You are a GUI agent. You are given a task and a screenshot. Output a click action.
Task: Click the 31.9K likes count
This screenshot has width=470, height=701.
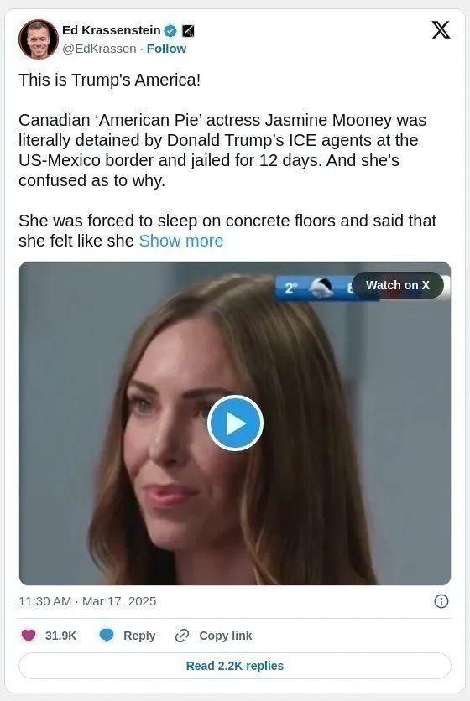[x=61, y=636]
